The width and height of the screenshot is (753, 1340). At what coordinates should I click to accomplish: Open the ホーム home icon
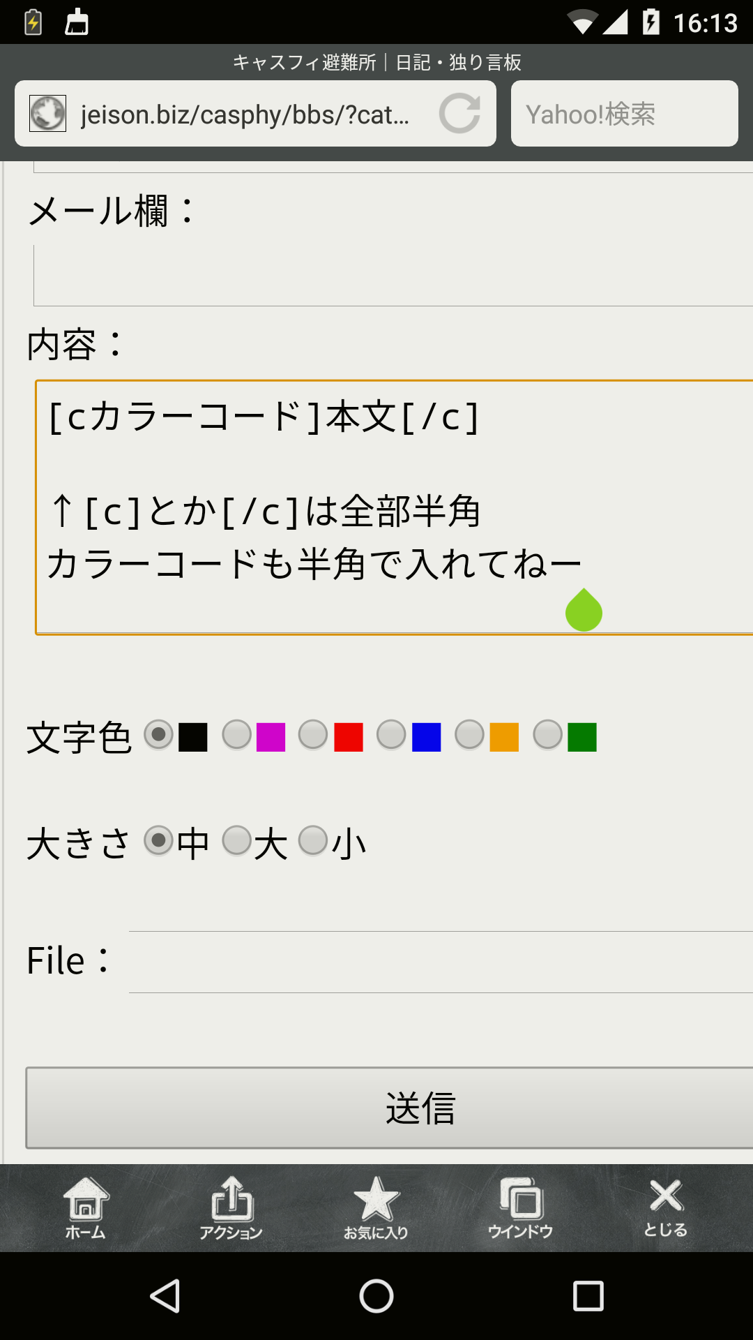[86, 1207]
